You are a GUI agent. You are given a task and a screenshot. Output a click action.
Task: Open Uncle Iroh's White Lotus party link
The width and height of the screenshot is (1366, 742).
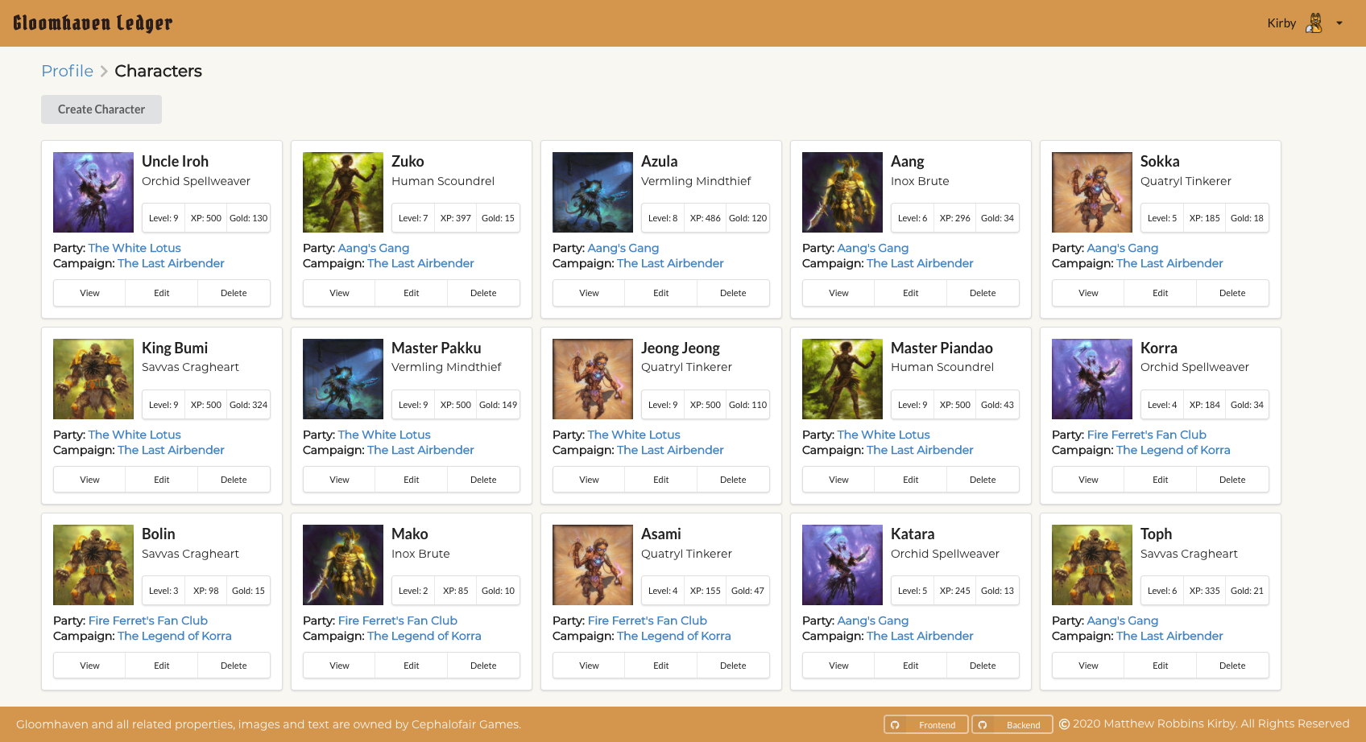[135, 248]
